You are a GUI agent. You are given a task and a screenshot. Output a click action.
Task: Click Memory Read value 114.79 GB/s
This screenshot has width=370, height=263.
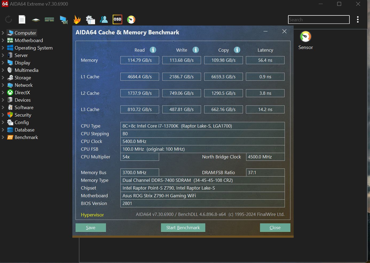tap(140, 60)
